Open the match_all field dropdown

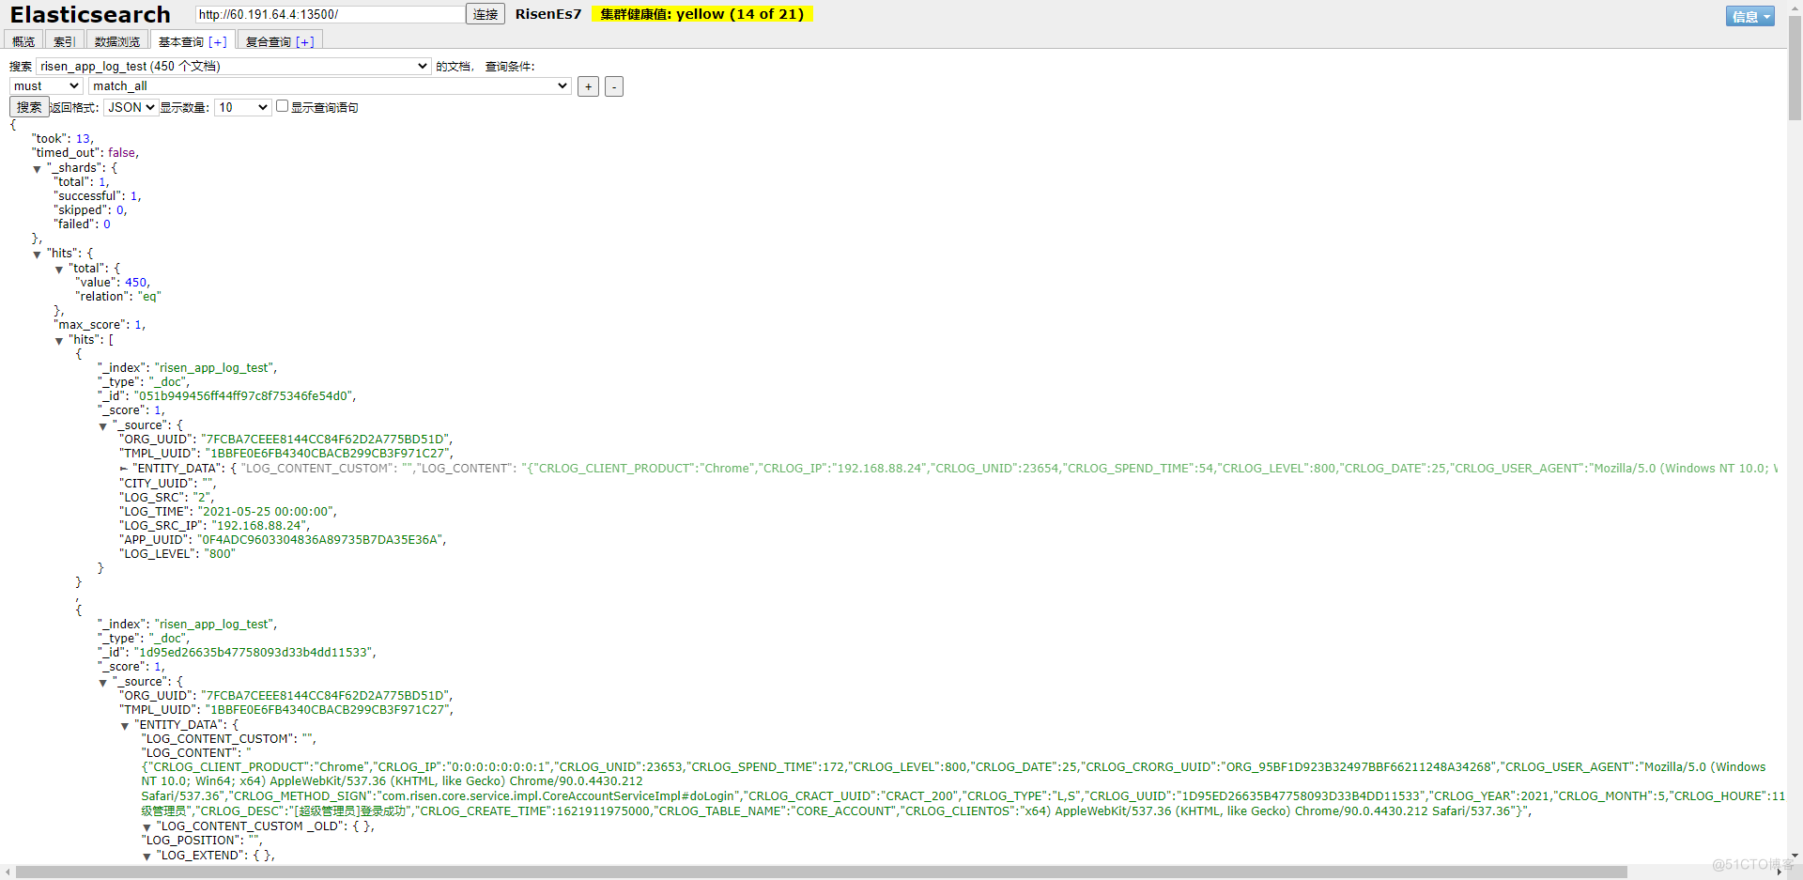(x=330, y=85)
